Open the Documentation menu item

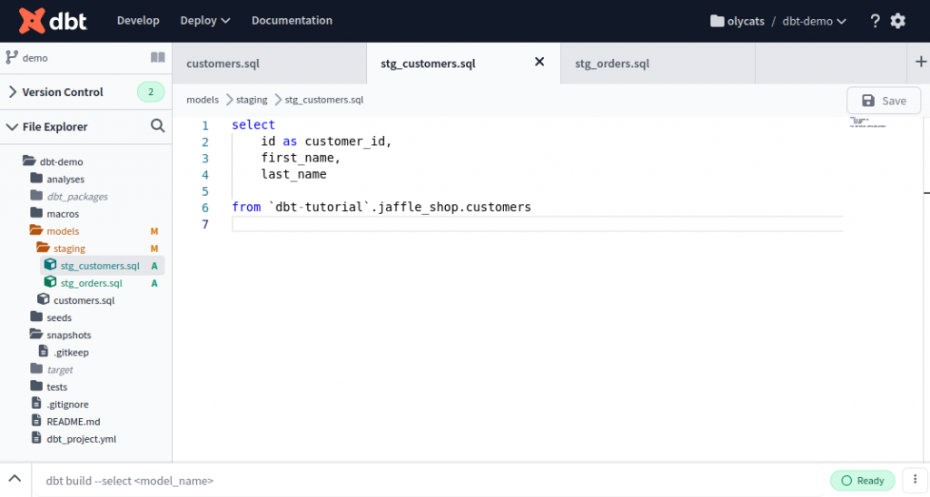[x=292, y=21]
